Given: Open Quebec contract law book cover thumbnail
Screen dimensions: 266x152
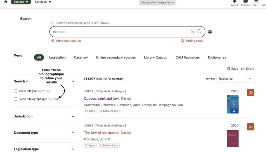Looking at the screenshot, I should (232, 104).
